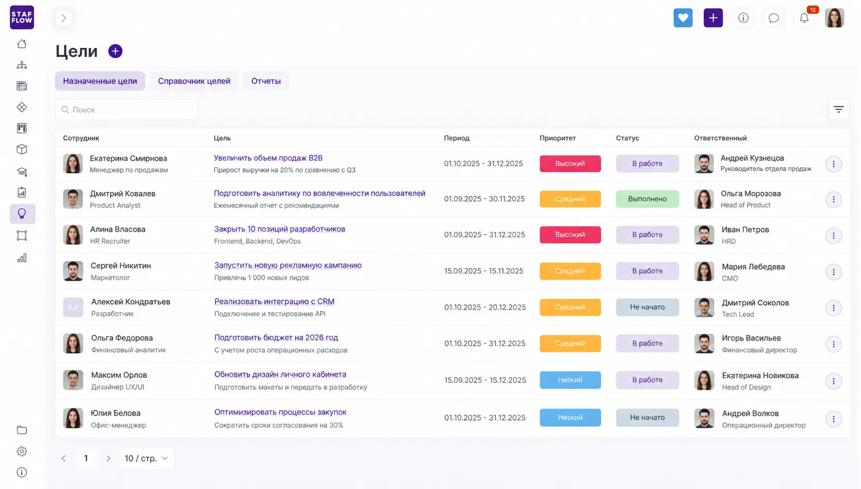Viewport: 861px width, 489px height.
Task: Click the Поиск search field
Action: tap(127, 110)
